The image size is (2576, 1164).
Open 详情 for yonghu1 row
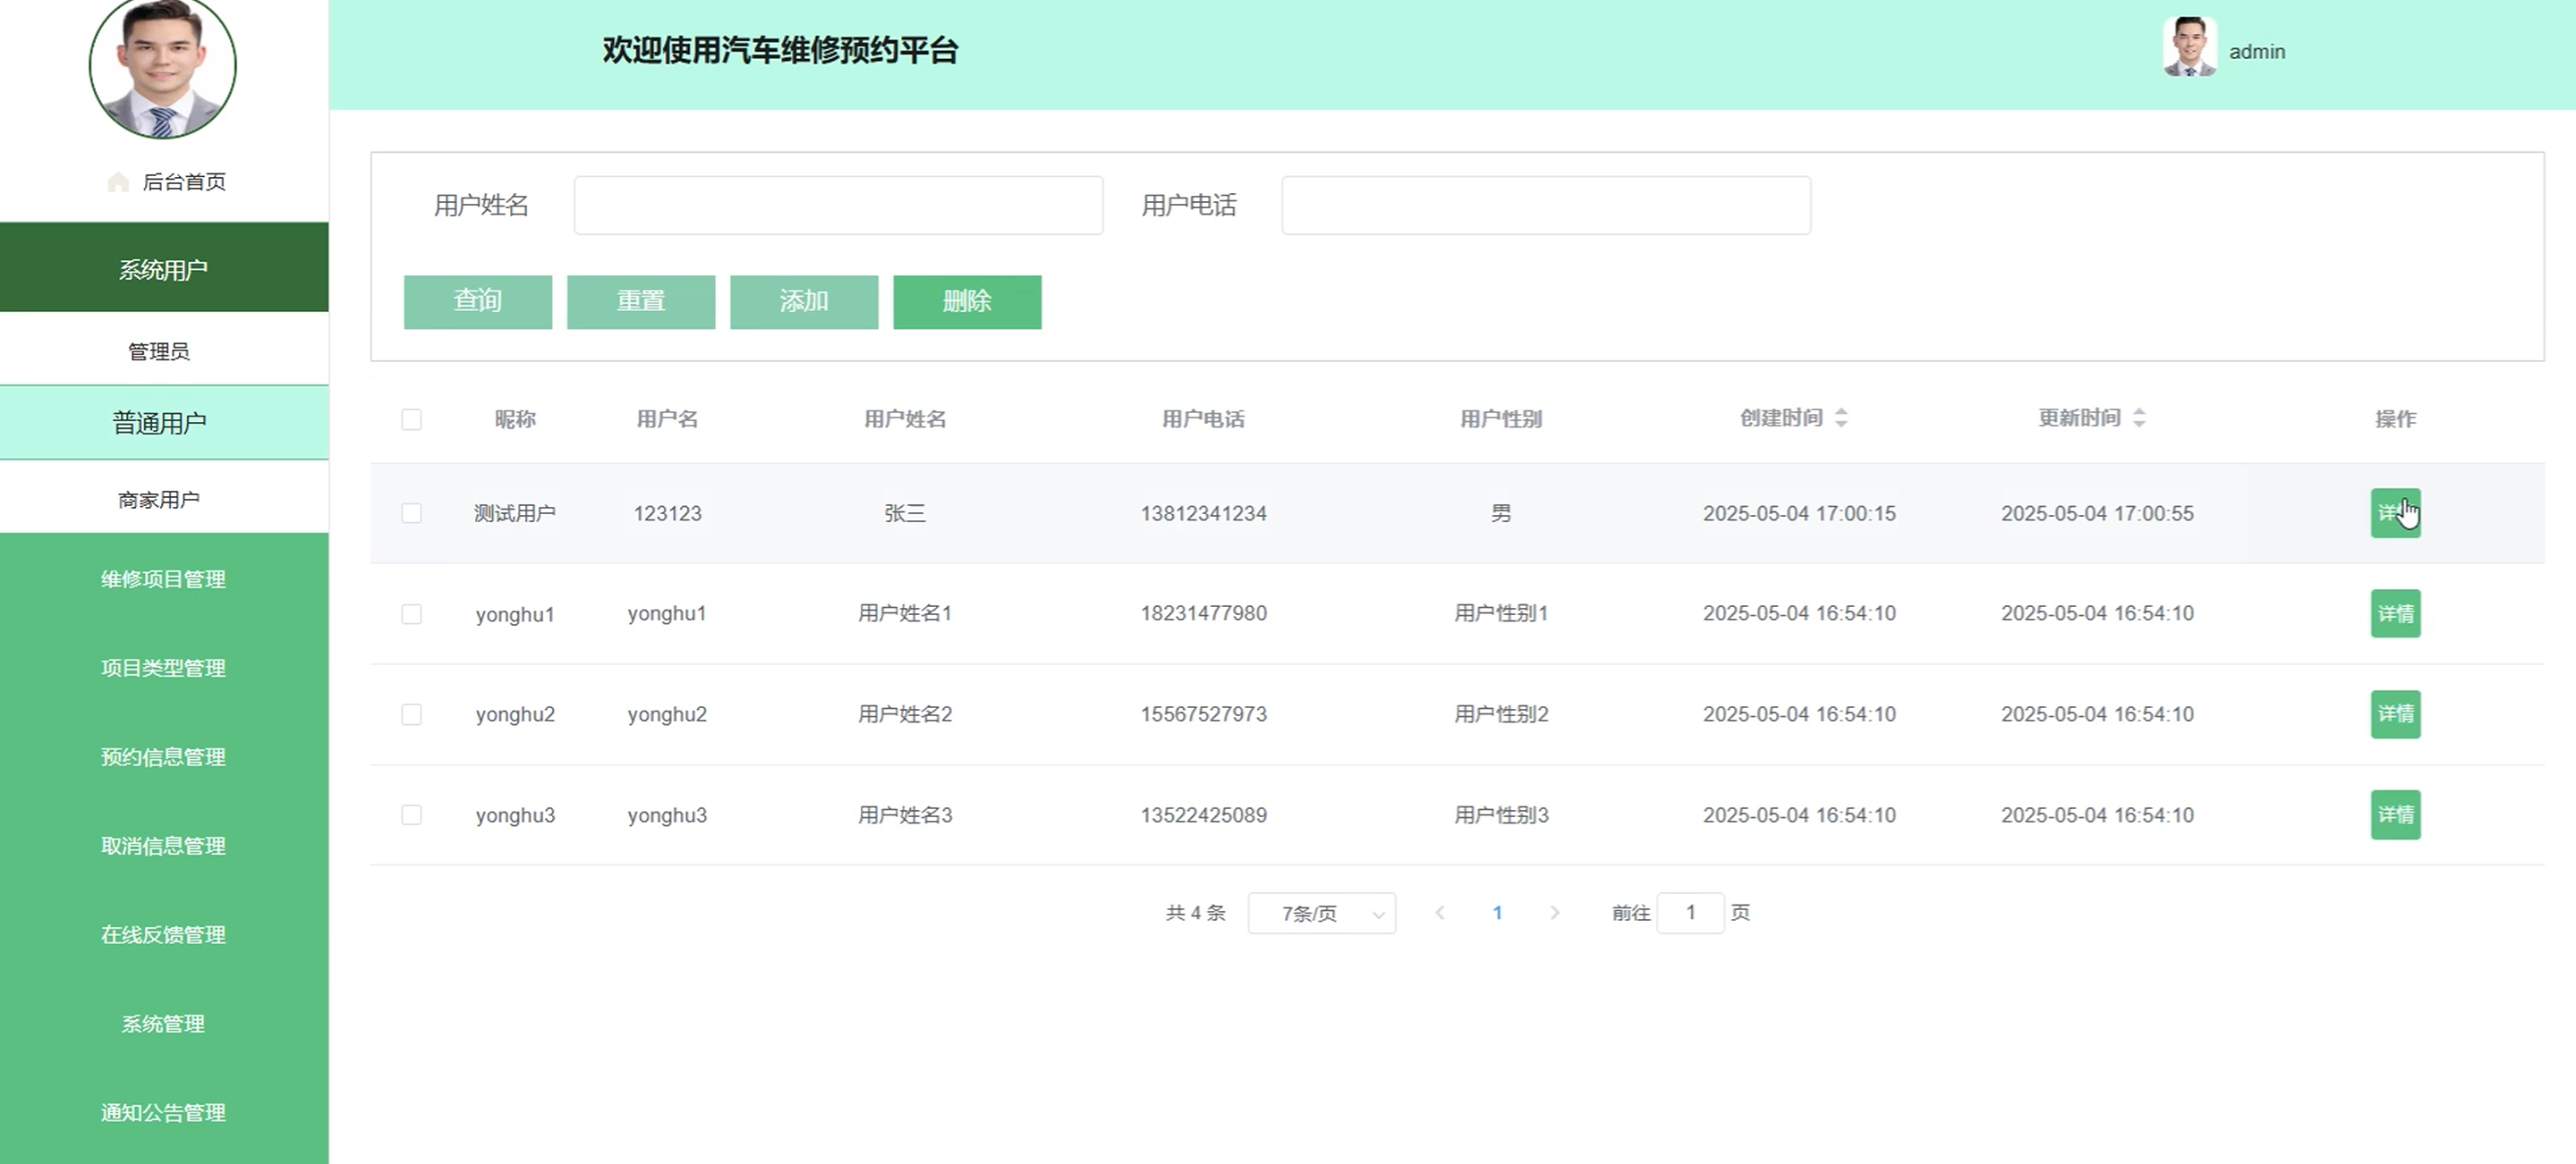click(2395, 613)
